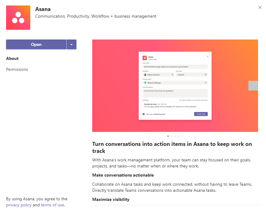Close the Asana app dialog
Viewport: 266px width, 210px height.
(x=260, y=7)
